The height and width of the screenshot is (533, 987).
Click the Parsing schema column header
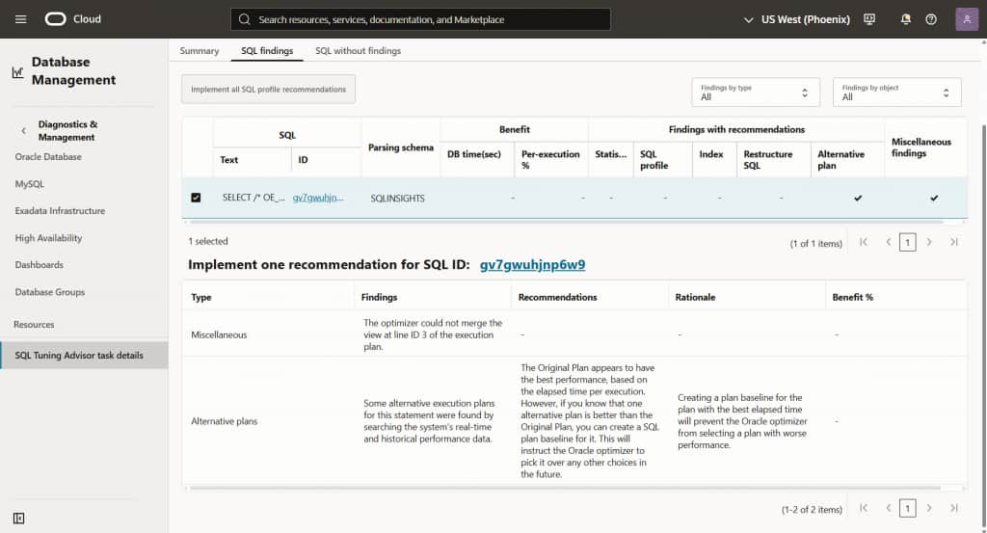(401, 147)
